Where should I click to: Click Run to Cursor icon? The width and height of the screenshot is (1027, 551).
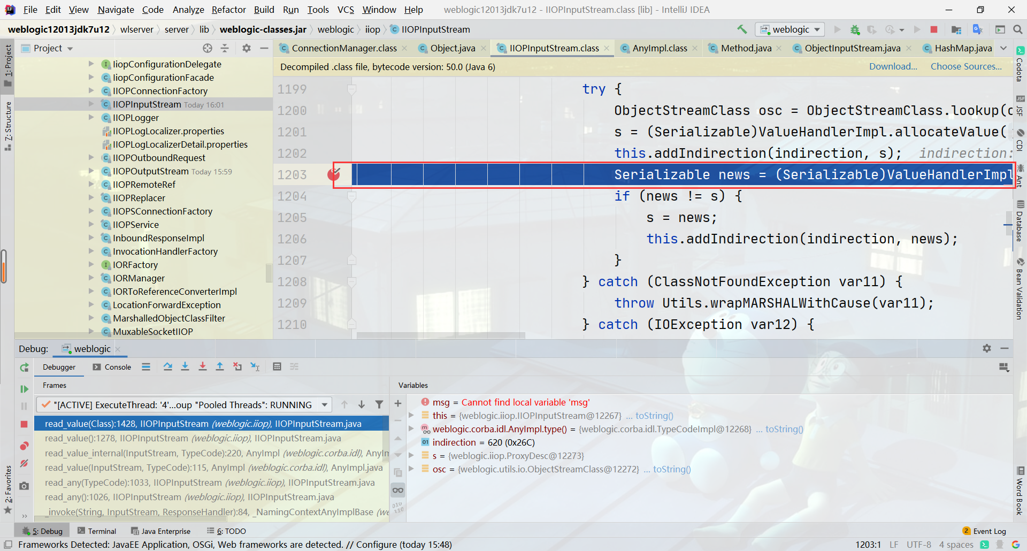pyautogui.click(x=255, y=366)
